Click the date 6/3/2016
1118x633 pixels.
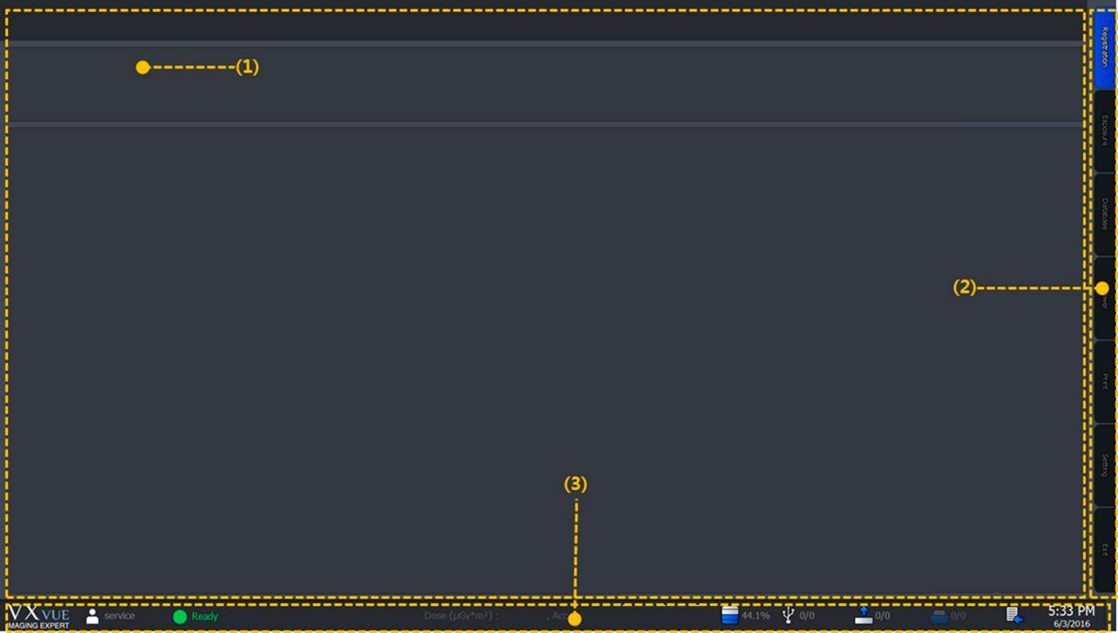(x=1071, y=624)
